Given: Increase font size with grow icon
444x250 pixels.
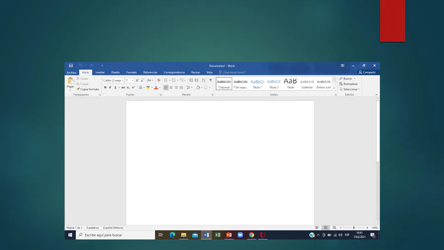Looking at the screenshot, I should (x=137, y=80).
